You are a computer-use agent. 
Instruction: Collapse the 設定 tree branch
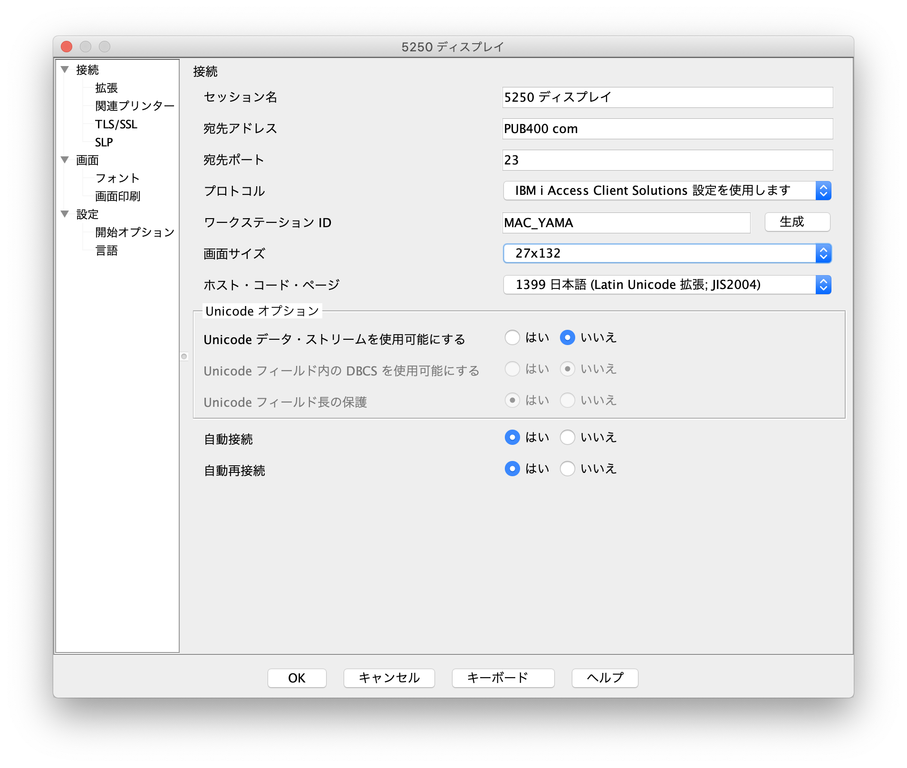point(65,214)
